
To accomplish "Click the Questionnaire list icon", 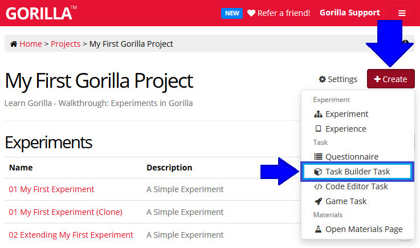I will tap(318, 157).
